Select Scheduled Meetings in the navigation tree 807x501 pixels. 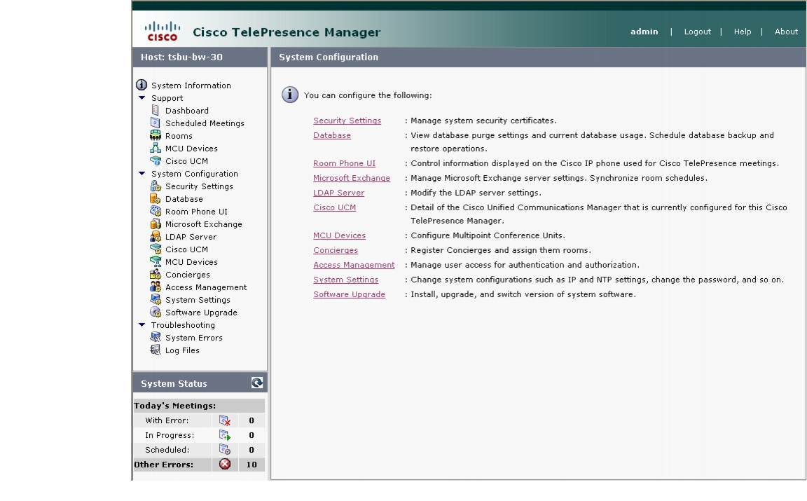tap(205, 123)
